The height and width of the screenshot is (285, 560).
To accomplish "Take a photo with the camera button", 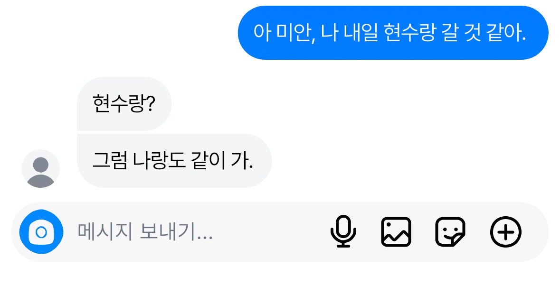I will (x=41, y=232).
